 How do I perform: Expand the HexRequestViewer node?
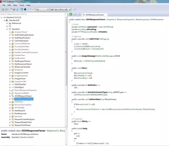pos(10,61)
